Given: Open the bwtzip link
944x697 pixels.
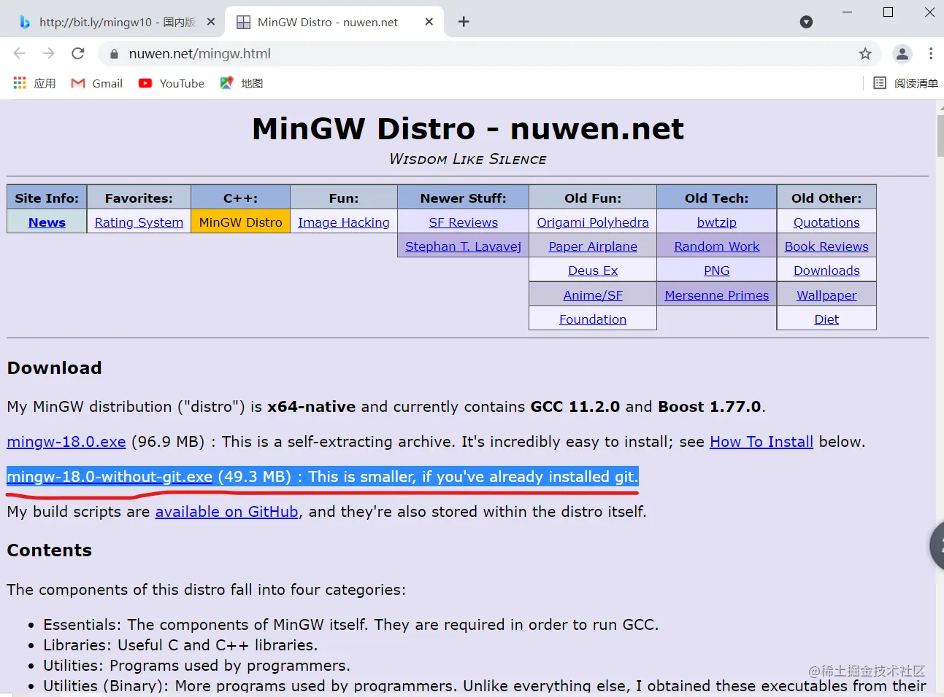Looking at the screenshot, I should (717, 222).
